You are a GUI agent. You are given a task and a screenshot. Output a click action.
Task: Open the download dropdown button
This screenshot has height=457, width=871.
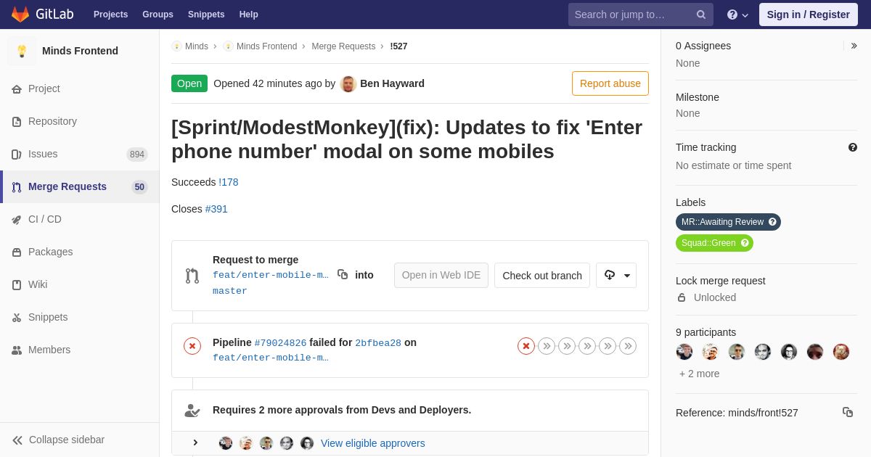coord(616,275)
